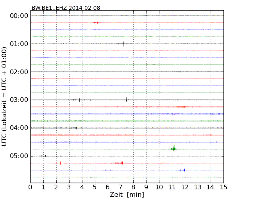This screenshot has height=203, width=254.
Task: Click the x-axis tick label 10
Action: point(159,187)
